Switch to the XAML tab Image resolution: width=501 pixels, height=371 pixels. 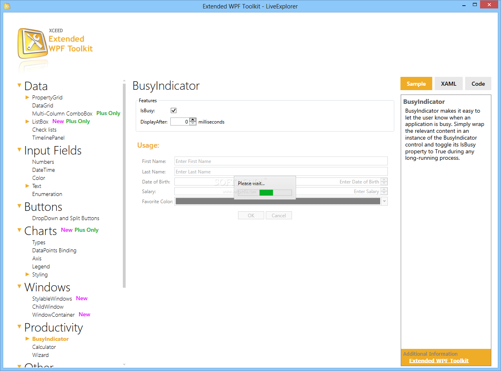click(449, 84)
